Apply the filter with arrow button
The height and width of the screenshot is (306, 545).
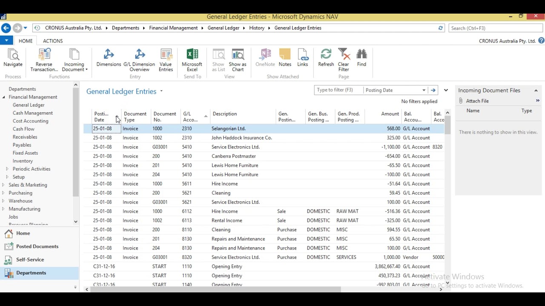pyautogui.click(x=433, y=90)
